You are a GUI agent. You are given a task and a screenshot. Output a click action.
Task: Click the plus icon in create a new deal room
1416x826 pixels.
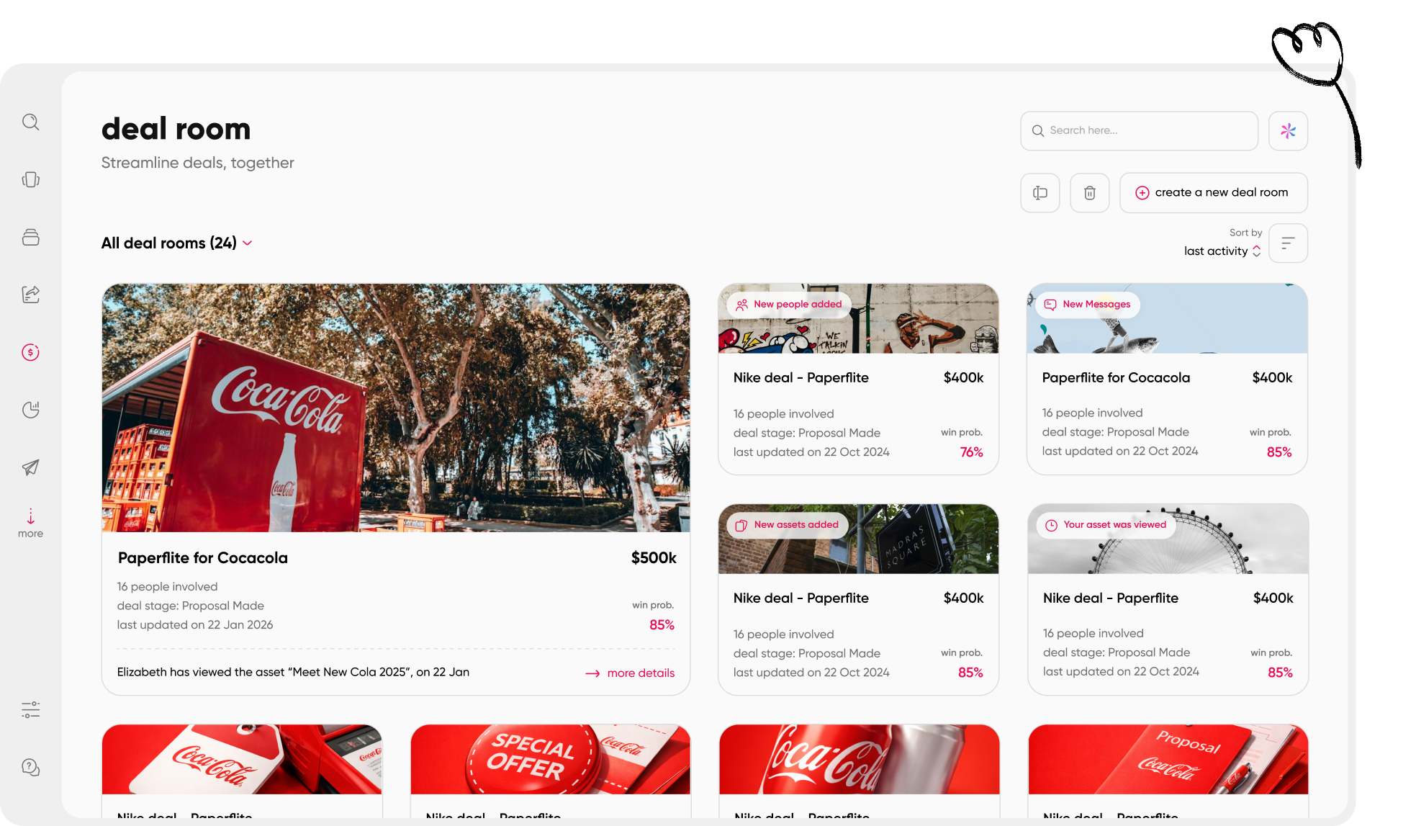[1142, 193]
